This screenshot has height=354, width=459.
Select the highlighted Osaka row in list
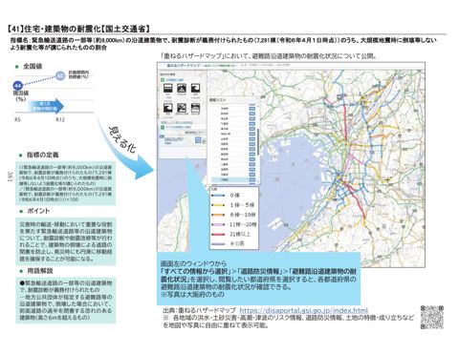[x=229, y=179]
